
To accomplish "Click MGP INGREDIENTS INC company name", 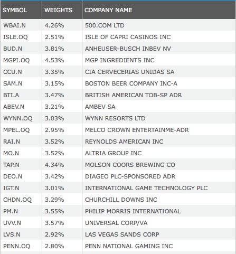I will pos(120,60).
